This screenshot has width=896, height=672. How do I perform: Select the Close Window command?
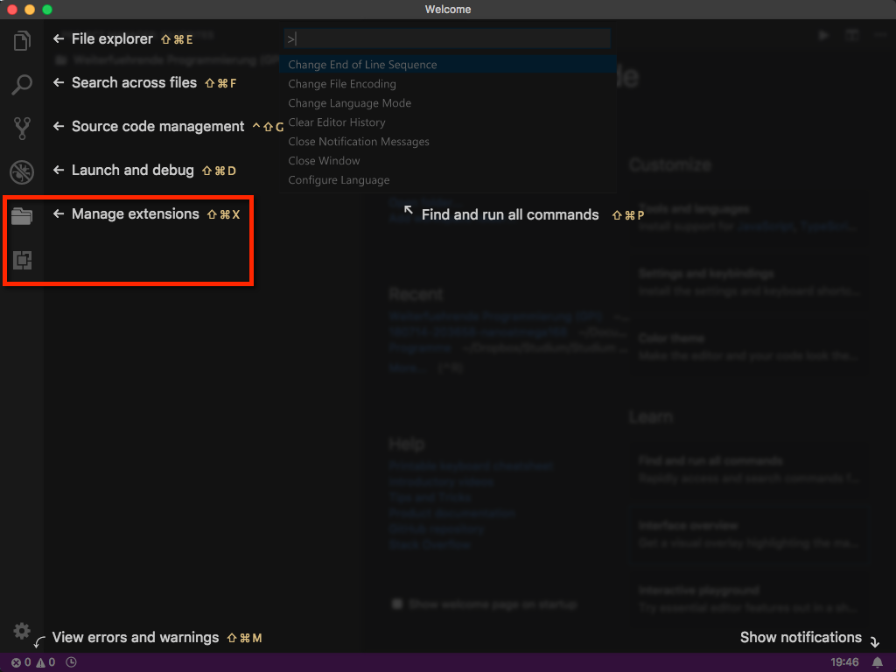pyautogui.click(x=324, y=160)
